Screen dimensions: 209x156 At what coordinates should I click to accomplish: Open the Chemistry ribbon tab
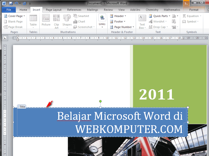point(152,10)
